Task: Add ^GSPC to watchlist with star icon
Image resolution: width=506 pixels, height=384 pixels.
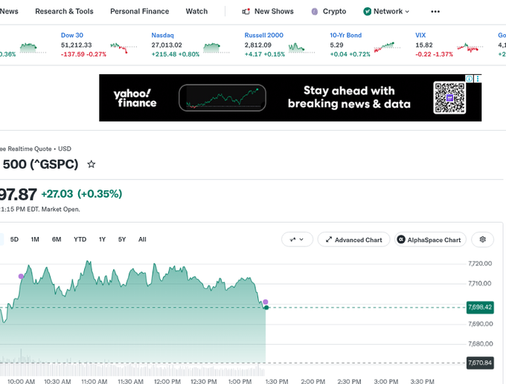Action: pyautogui.click(x=92, y=164)
